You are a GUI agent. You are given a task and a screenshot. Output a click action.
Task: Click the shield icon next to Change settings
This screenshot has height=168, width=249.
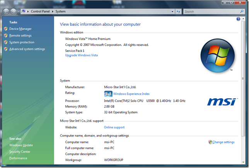(x=210, y=142)
